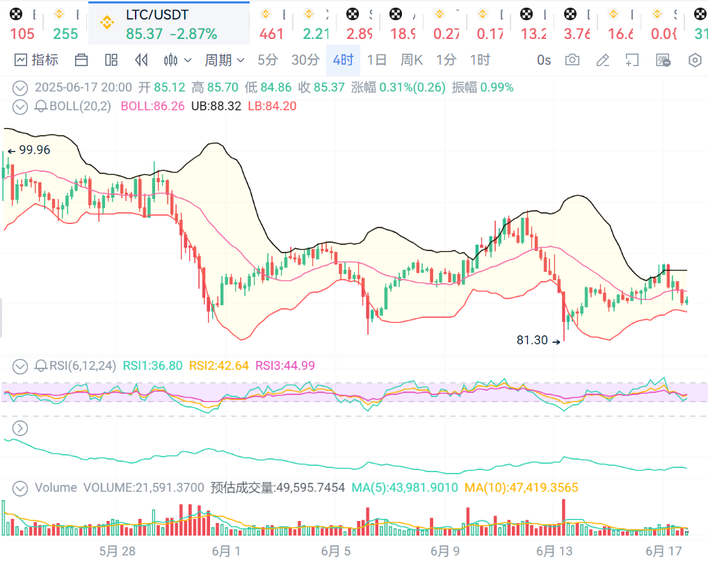Screen dimensions: 708x562
Task: Click the LB:84.20 value
Action: pos(272,106)
